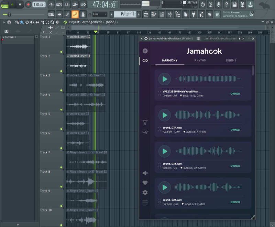This screenshot has width=275, height=227.
Task: Open the metronome toggle icon
Action: [x=51, y=4]
